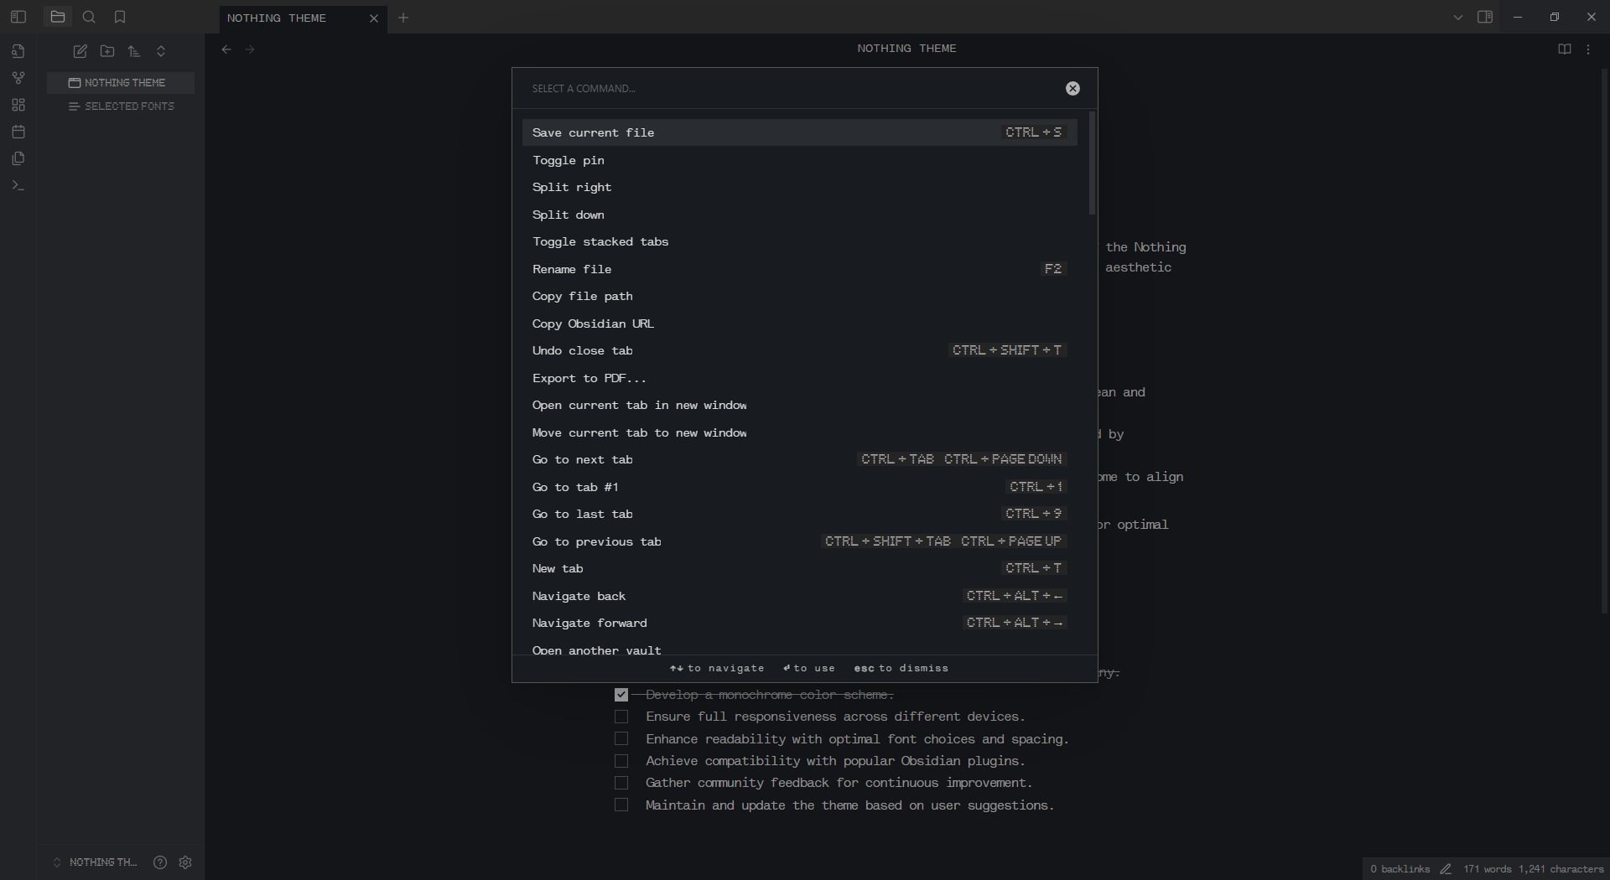Screen dimensions: 1610x880
Task: Check 'Gather community feedback' task
Action: [x=621, y=783]
